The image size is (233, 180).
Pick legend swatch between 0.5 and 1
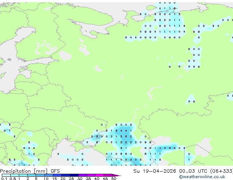tap(15, 175)
